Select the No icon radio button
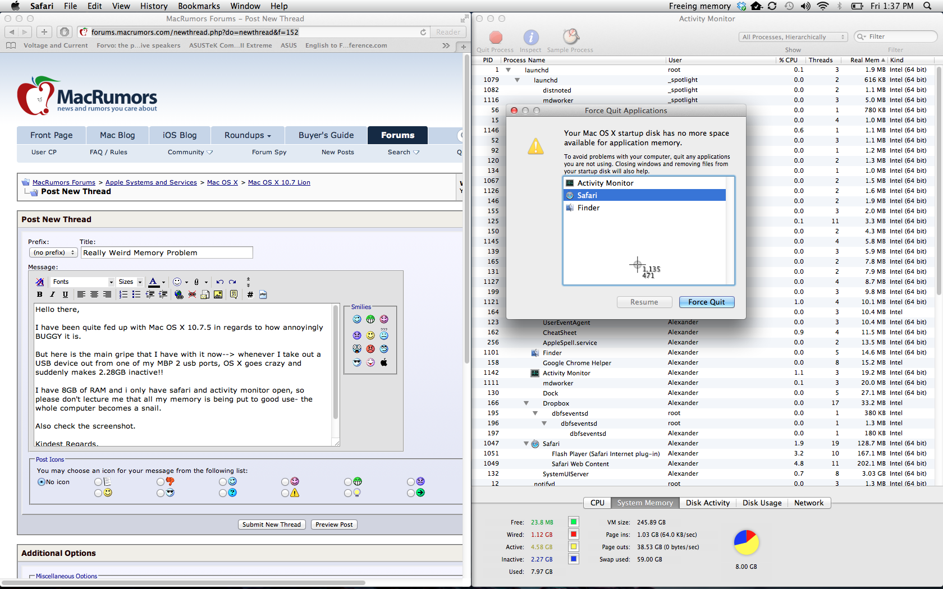943x589 pixels. [x=42, y=482]
